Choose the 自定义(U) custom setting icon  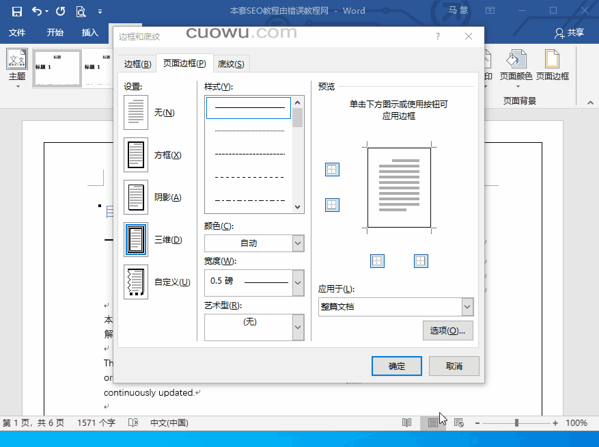tap(136, 282)
